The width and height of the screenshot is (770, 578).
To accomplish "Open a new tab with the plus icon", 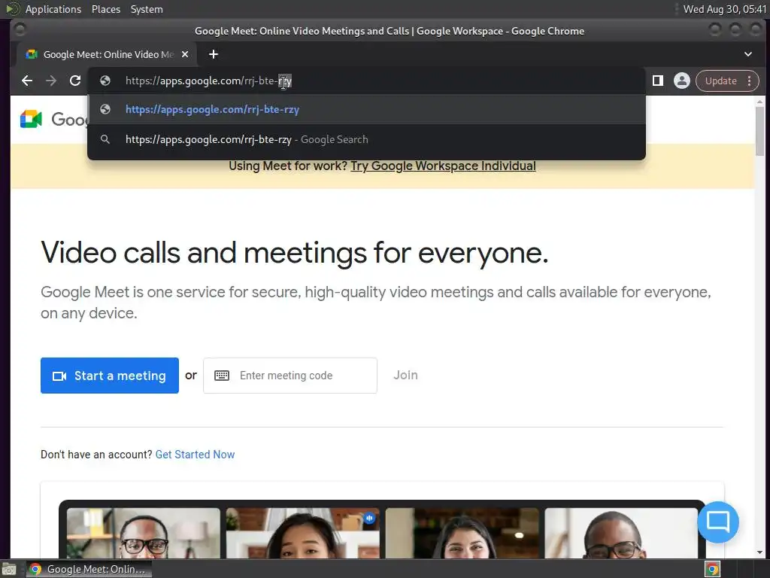I will coord(213,54).
